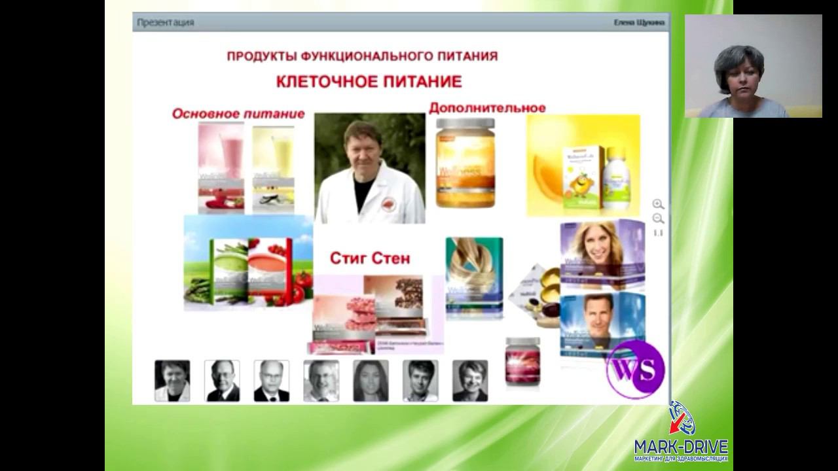838x471 pixels.
Task: Zoom out of the presentation slide
Action: pos(658,219)
